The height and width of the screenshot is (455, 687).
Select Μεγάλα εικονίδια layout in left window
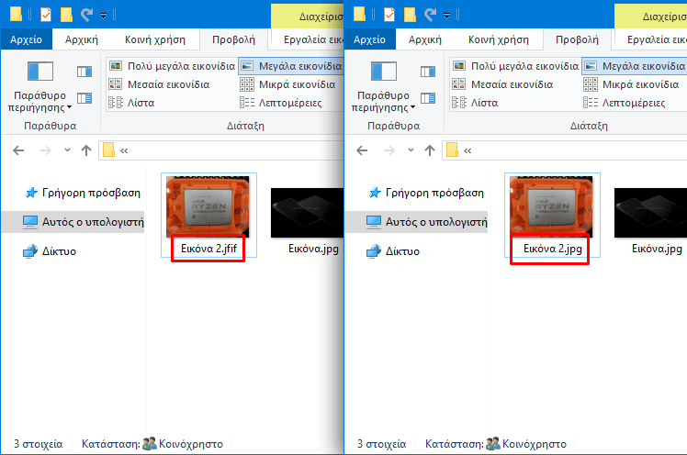pyautogui.click(x=291, y=66)
